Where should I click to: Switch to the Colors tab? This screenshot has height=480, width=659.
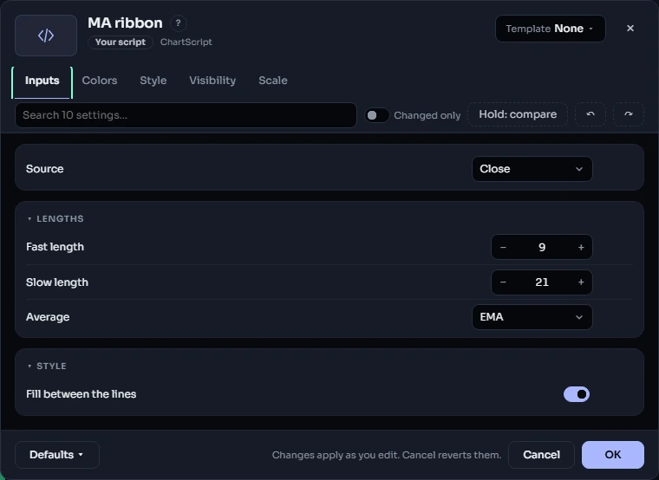tap(100, 81)
